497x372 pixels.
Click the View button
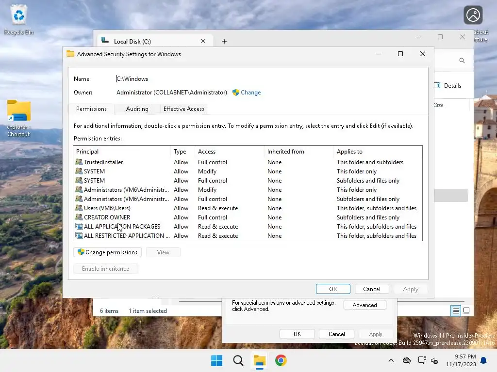pos(163,252)
